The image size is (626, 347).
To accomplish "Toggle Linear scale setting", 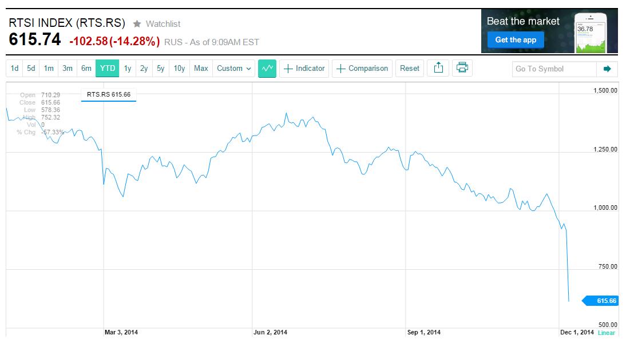I will [x=607, y=333].
